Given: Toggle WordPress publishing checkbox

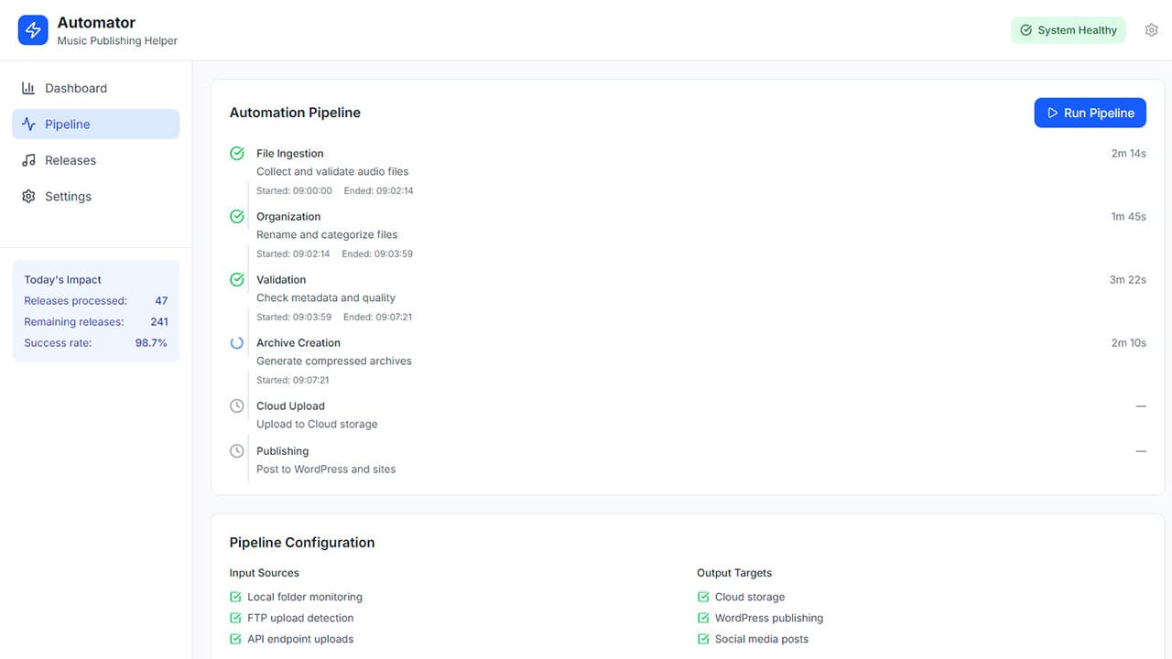Looking at the screenshot, I should [x=703, y=618].
